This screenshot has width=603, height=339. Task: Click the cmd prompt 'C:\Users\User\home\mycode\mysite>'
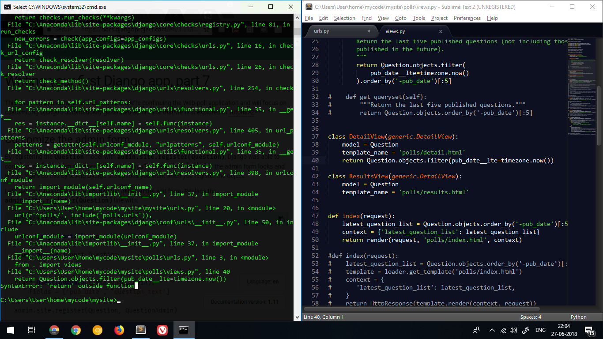(59, 300)
